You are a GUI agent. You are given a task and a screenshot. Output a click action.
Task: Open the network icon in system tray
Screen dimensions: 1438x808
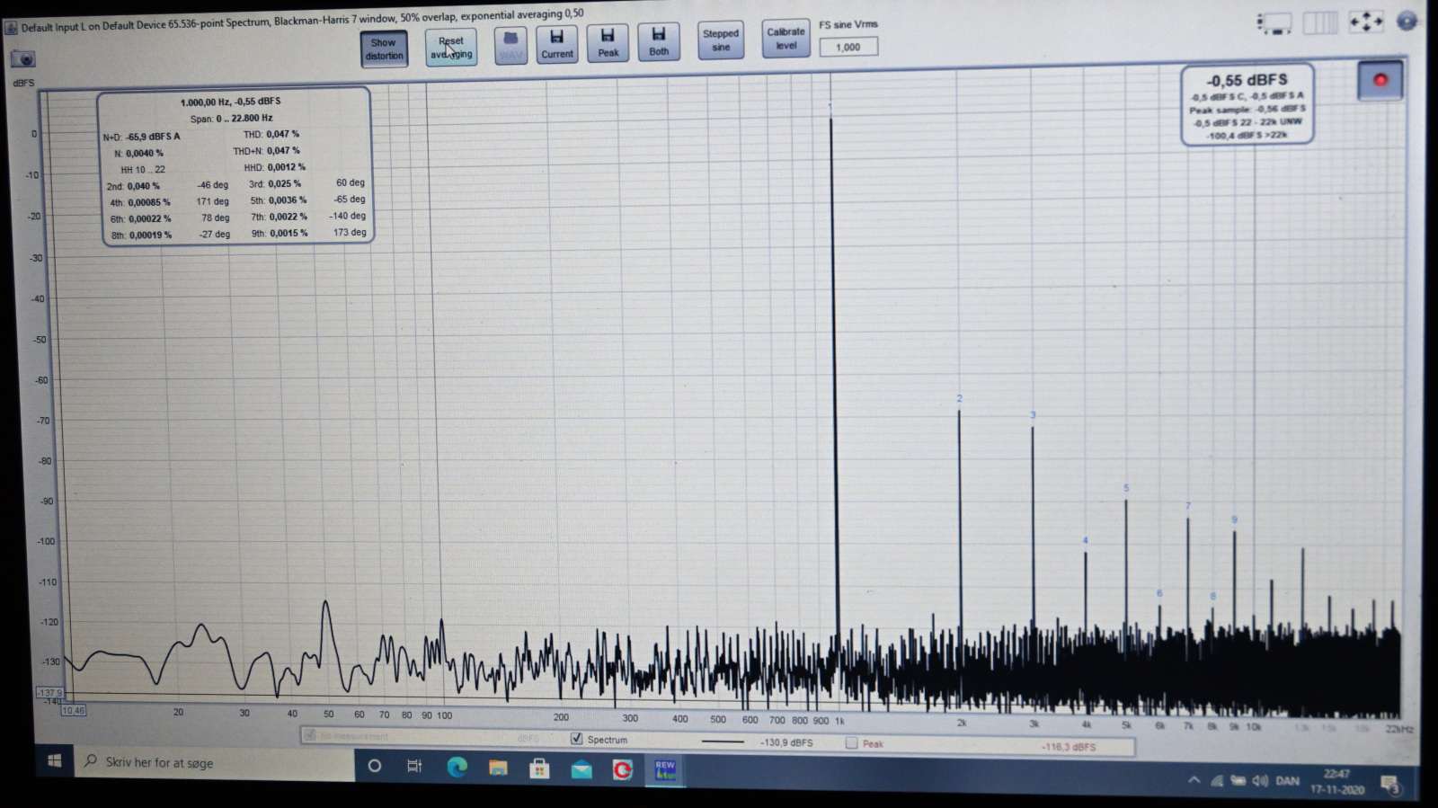1217,780
